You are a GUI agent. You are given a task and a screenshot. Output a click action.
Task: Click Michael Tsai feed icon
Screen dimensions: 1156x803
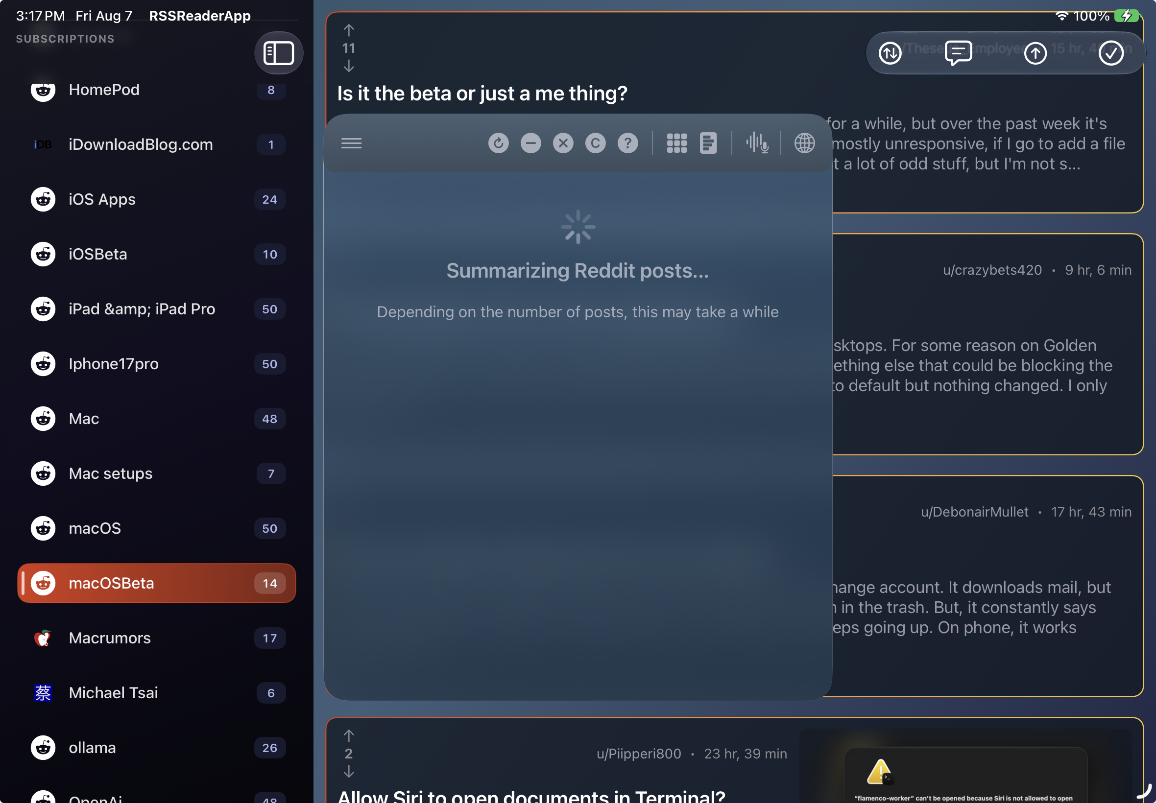(x=43, y=693)
